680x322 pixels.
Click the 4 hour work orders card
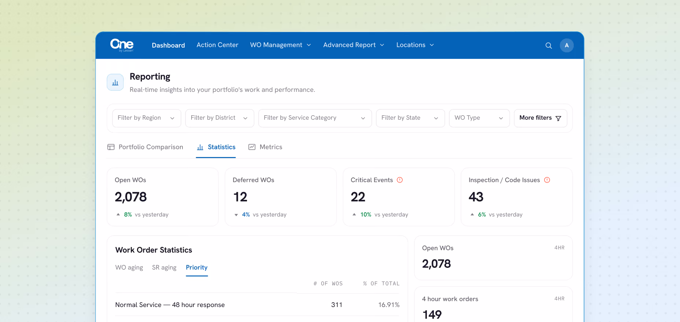(x=493, y=304)
